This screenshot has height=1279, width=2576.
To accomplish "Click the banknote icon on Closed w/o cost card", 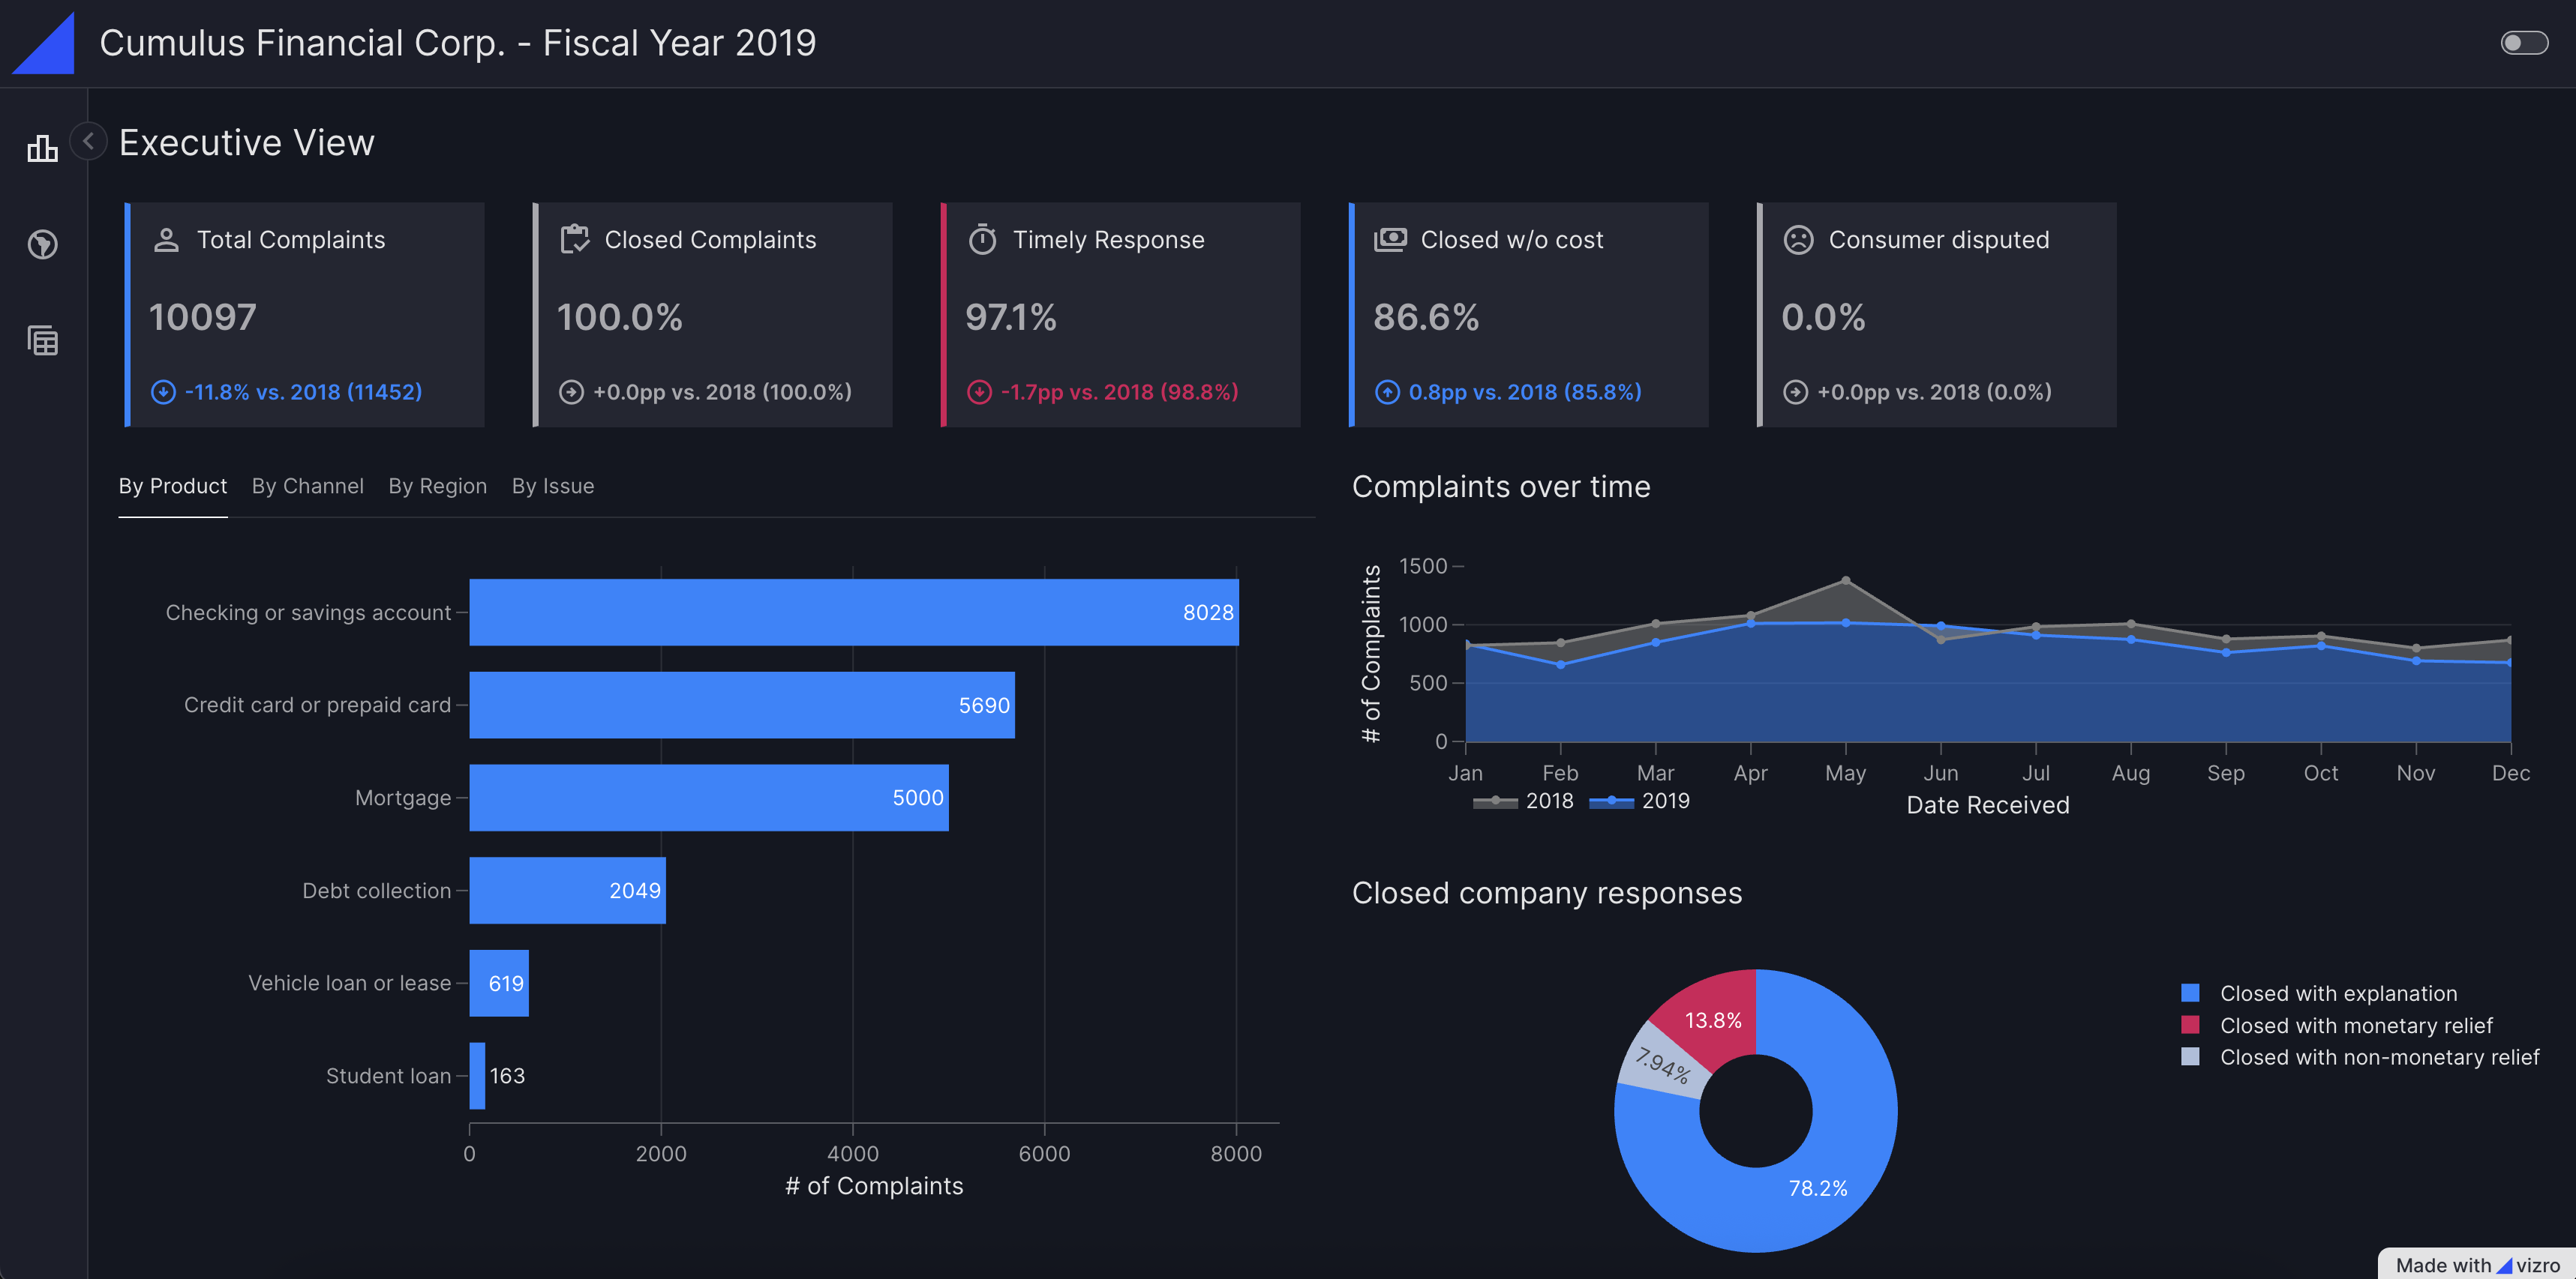I will pos(1390,239).
